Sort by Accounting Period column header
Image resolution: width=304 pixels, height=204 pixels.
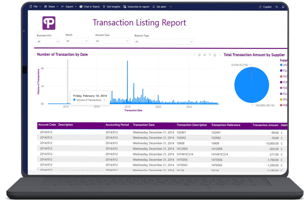coord(117,125)
